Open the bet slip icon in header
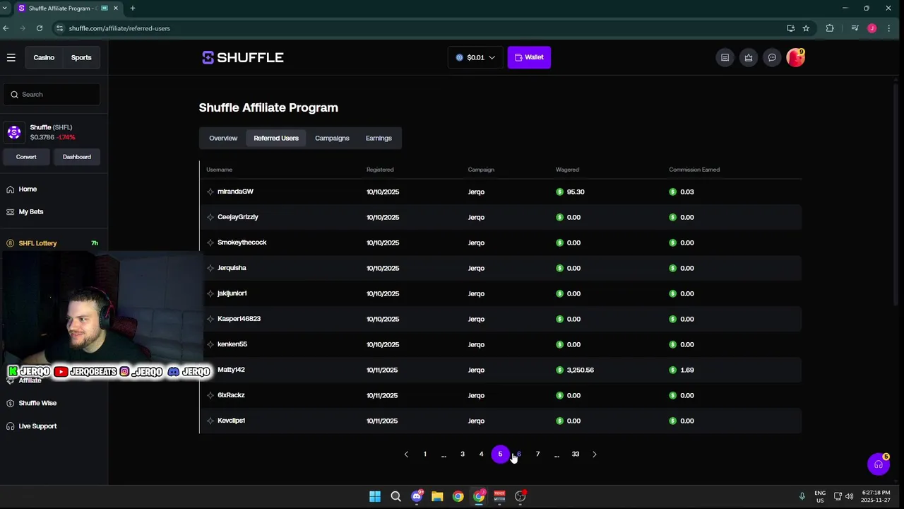The height and width of the screenshot is (509, 904). coord(725,57)
